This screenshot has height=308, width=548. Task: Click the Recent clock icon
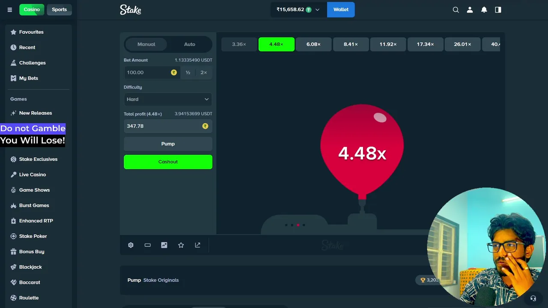[x=13, y=47]
